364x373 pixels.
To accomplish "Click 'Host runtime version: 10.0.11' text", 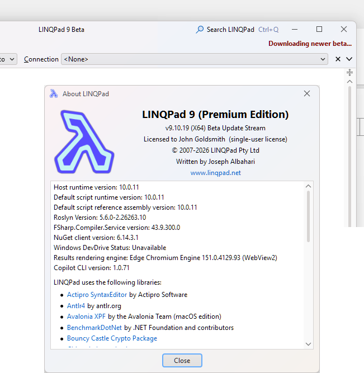I will [96, 187].
